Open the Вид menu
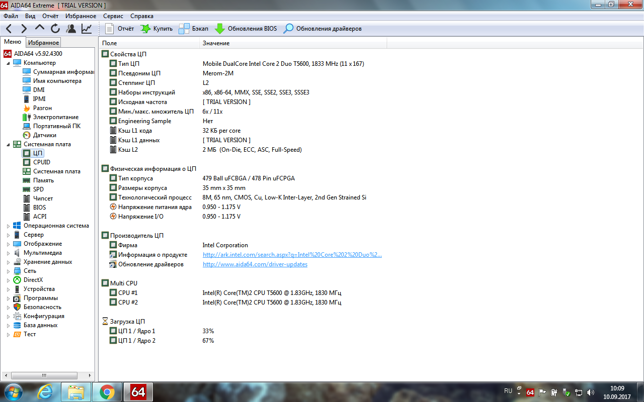This screenshot has height=402, width=644. (x=30, y=16)
